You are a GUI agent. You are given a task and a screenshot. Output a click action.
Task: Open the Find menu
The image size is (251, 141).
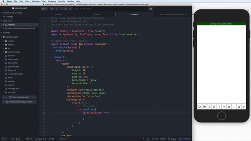44,1
